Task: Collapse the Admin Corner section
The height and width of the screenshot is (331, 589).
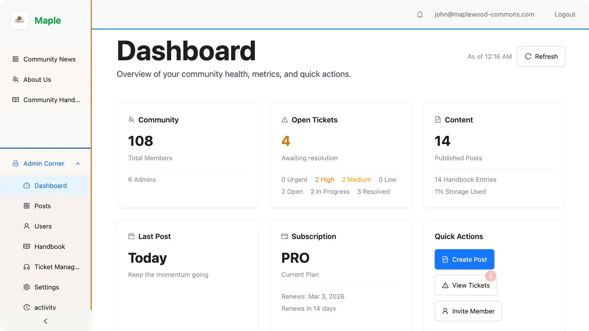Action: (x=78, y=163)
